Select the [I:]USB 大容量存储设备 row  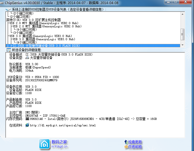tap(93, 46)
